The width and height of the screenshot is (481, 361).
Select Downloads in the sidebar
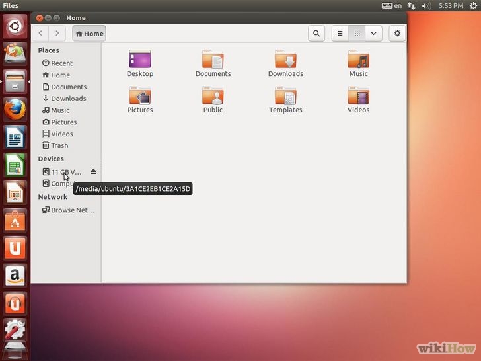coord(66,99)
